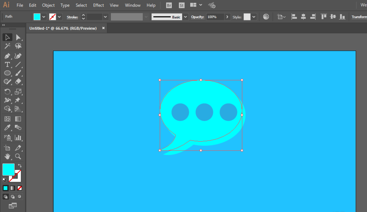This screenshot has width=367, height=212.
Task: Expand the stroke weight dropdown
Action: 105,17
